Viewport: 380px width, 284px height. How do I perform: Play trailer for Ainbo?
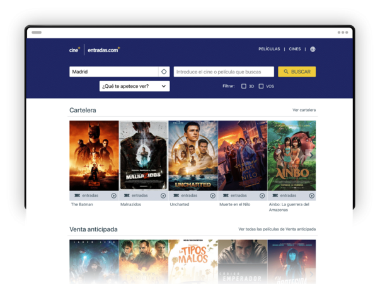click(x=312, y=195)
